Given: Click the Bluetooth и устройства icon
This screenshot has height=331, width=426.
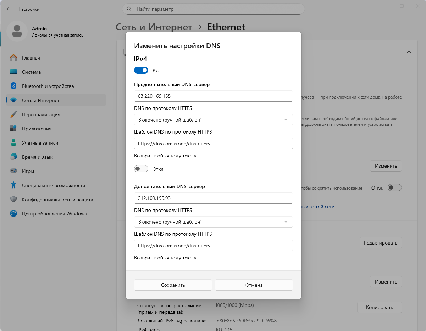Looking at the screenshot, I should click(13, 86).
